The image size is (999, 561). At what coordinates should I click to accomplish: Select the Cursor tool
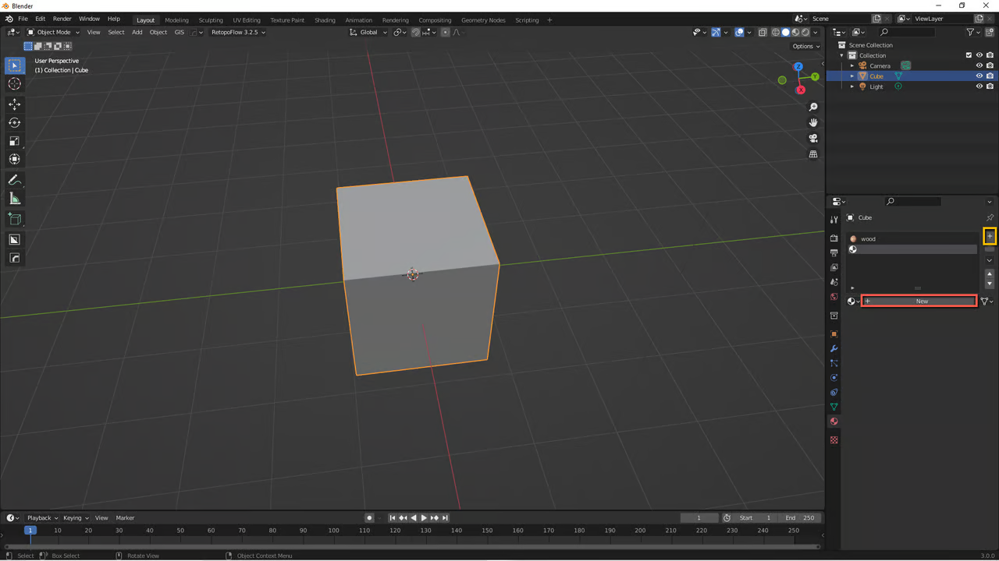(x=14, y=84)
